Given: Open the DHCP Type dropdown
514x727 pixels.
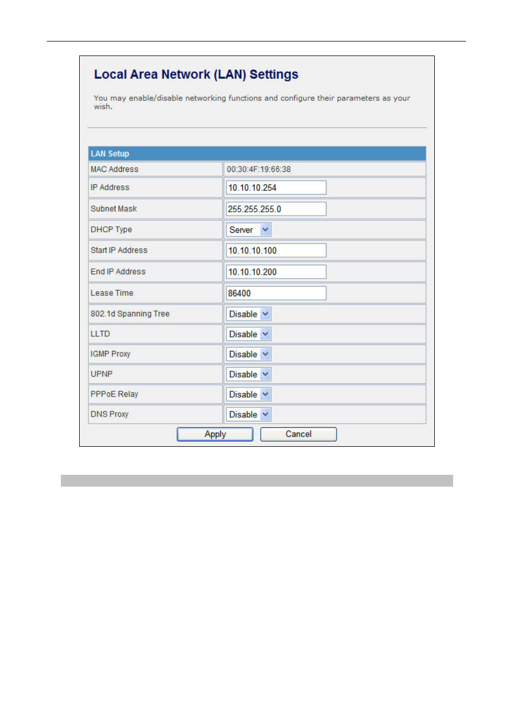Looking at the screenshot, I should click(x=248, y=230).
